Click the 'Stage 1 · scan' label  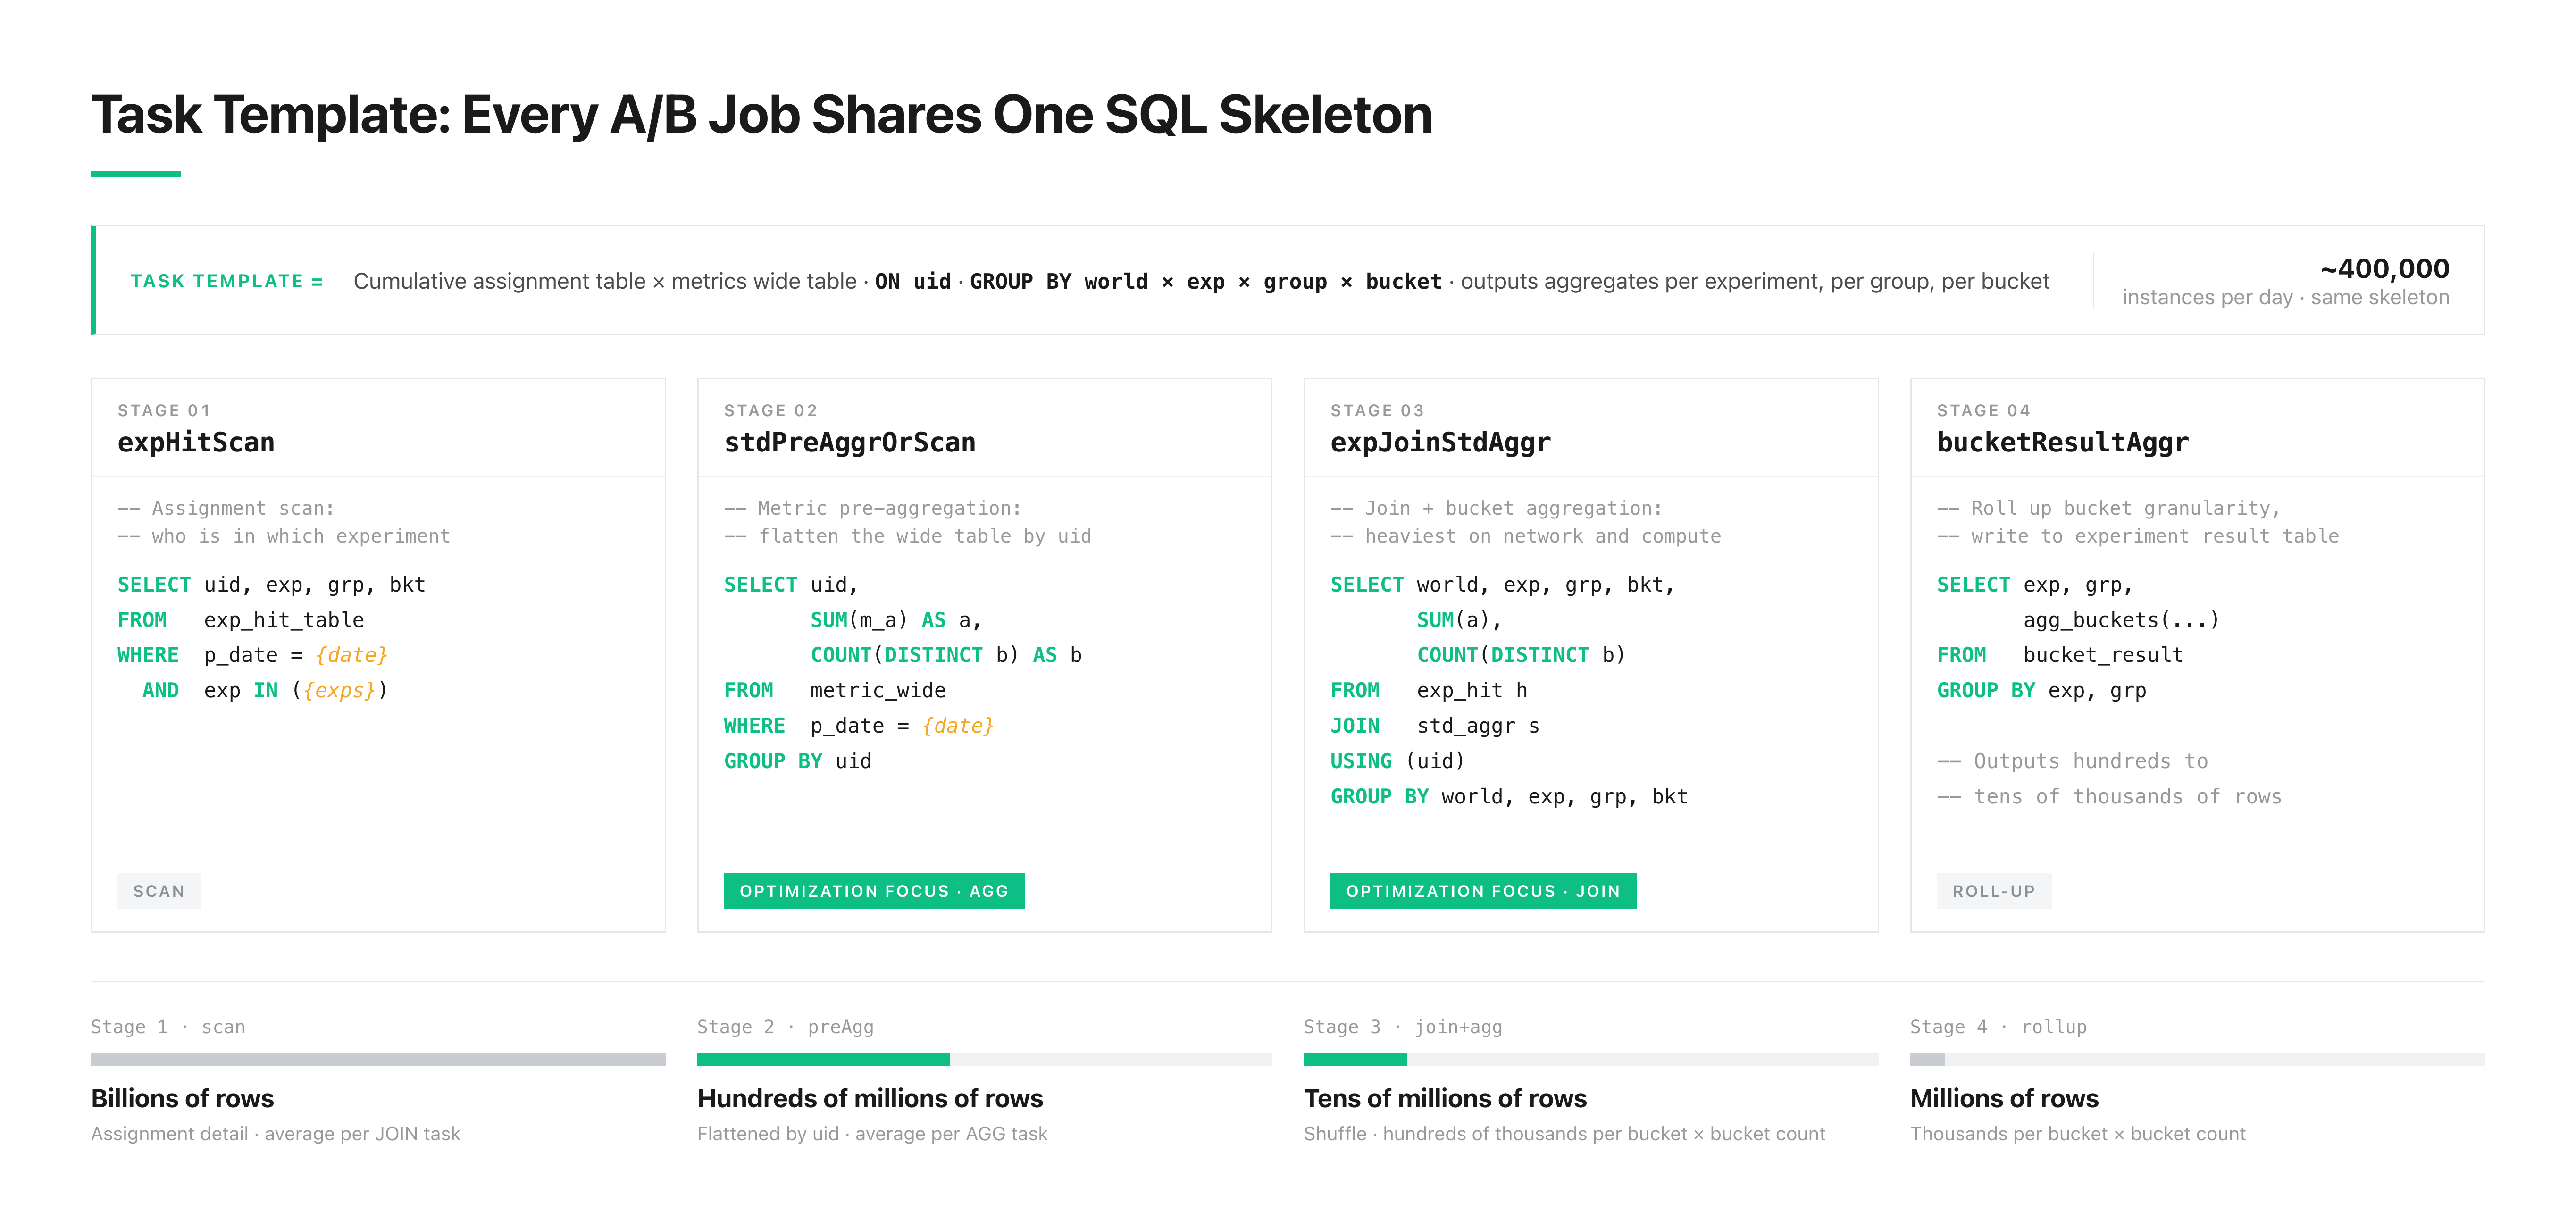pyautogui.click(x=168, y=1027)
